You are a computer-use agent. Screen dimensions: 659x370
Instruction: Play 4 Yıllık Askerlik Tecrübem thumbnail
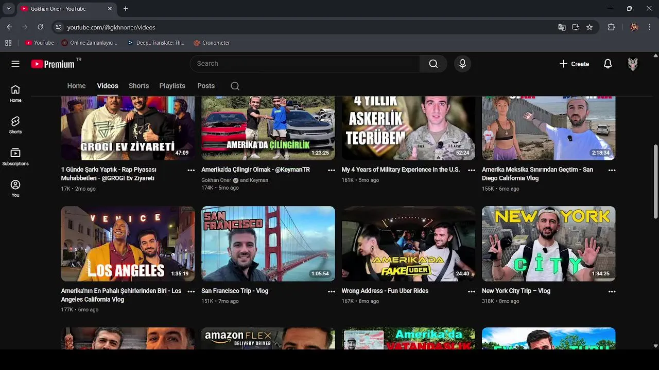409,128
